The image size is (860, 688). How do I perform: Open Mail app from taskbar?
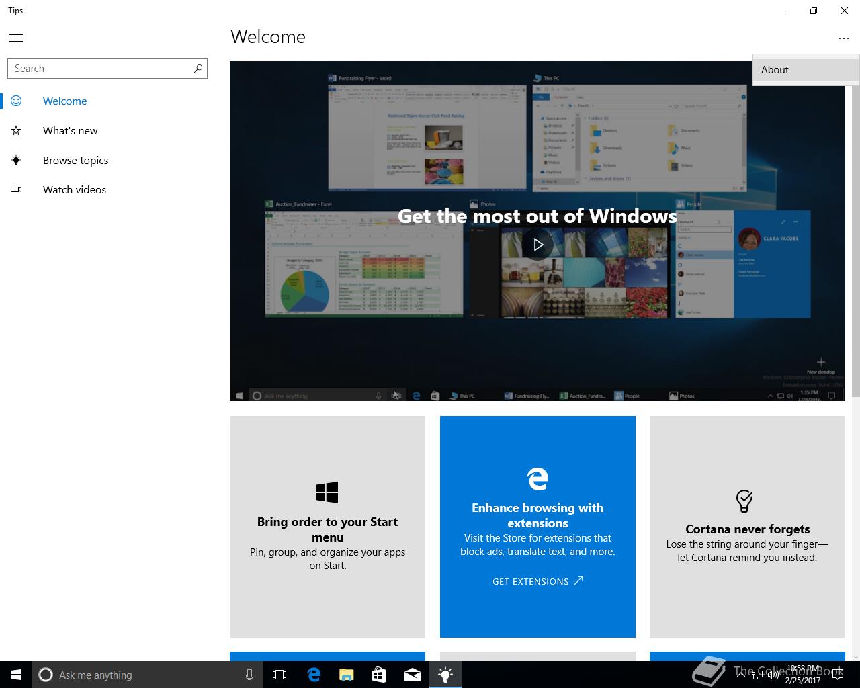coord(413,675)
